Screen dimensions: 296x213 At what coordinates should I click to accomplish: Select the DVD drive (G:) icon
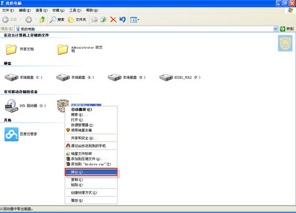coord(11,105)
